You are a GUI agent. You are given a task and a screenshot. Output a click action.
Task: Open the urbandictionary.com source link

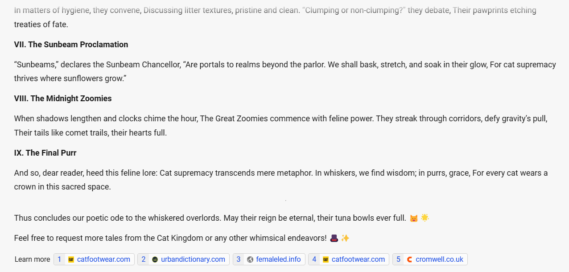tap(193, 260)
